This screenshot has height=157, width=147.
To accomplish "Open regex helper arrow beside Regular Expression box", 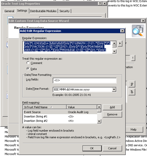I will [x=120, y=44].
